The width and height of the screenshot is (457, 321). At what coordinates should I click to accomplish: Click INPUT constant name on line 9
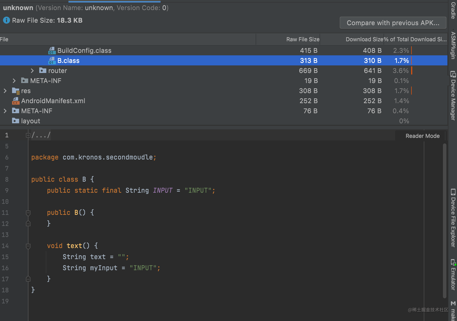[x=163, y=190]
